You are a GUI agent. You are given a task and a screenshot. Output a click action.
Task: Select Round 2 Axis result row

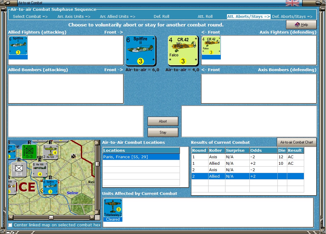click(x=247, y=170)
